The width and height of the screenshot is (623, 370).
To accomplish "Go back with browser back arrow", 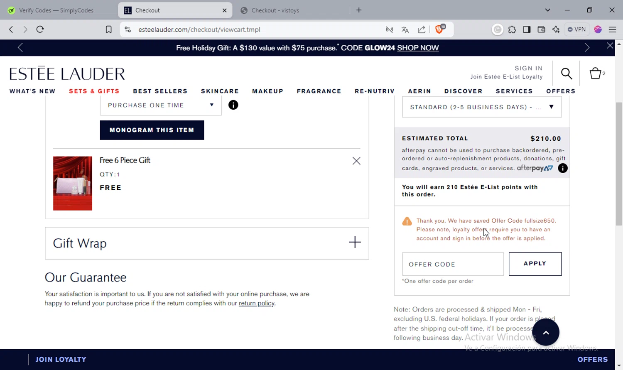I will 11,29.
